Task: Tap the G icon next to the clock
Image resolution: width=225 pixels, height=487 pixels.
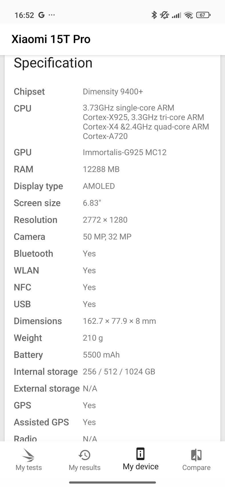Action: tap(41, 15)
